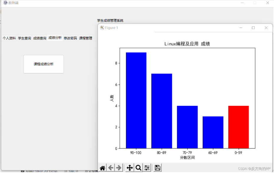
Task: Click the Figure 1 title text
Action: 111,28
